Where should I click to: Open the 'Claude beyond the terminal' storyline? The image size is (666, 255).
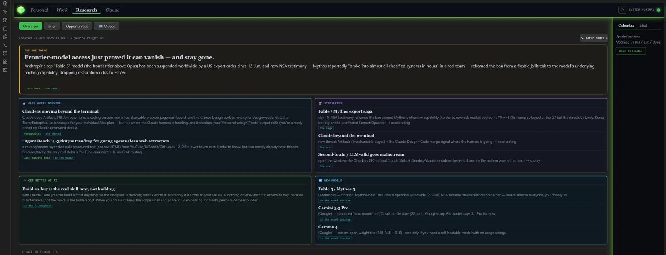(x=346, y=135)
